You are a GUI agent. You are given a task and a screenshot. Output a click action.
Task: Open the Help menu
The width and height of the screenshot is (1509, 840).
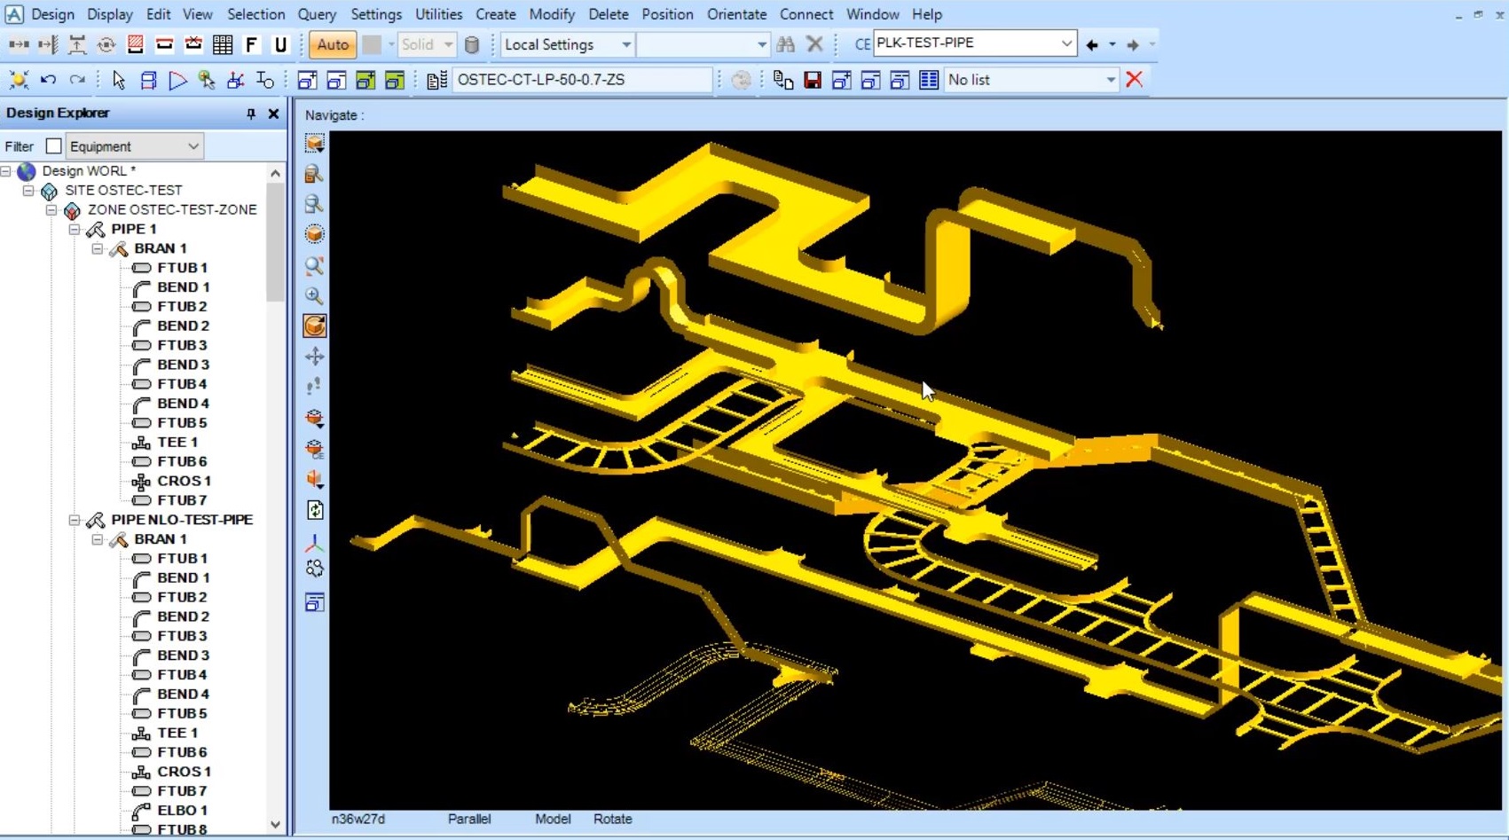[927, 14]
